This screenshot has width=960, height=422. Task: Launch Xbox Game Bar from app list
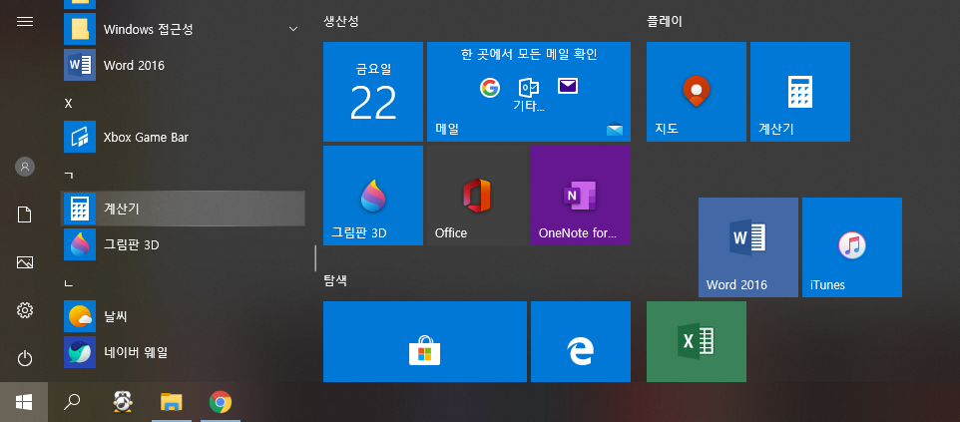184,137
